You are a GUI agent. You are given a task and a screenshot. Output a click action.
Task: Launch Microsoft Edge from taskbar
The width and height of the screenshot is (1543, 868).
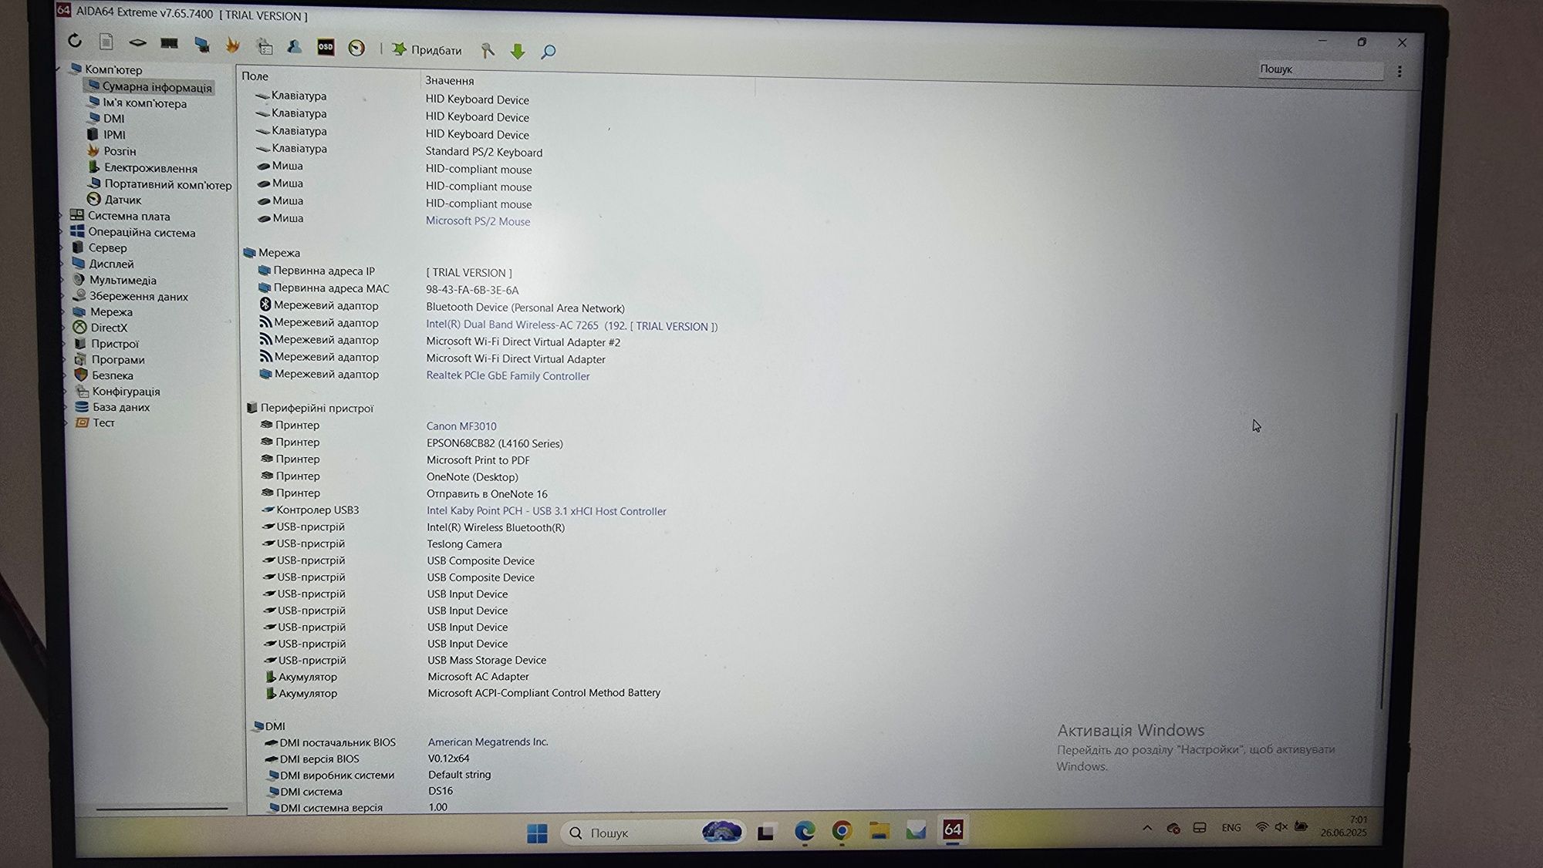805,831
